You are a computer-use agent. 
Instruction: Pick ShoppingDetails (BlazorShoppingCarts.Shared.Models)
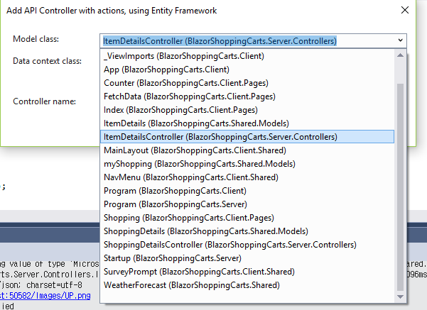tap(247, 231)
